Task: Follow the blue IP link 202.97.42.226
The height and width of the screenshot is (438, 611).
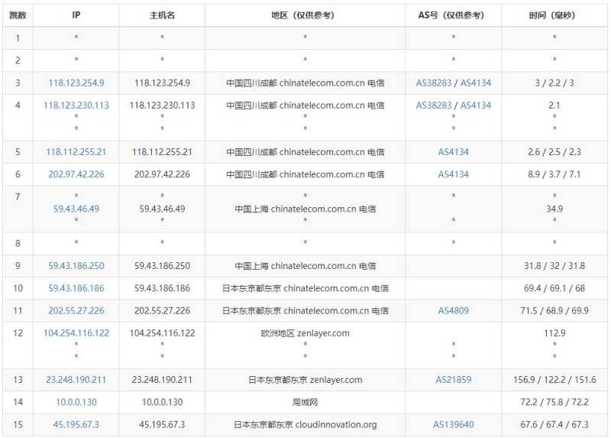Action: 76,174
